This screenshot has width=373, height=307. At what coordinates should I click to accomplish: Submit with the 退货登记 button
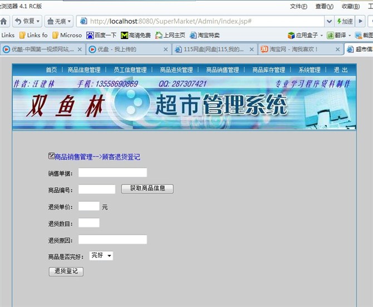coord(66,271)
